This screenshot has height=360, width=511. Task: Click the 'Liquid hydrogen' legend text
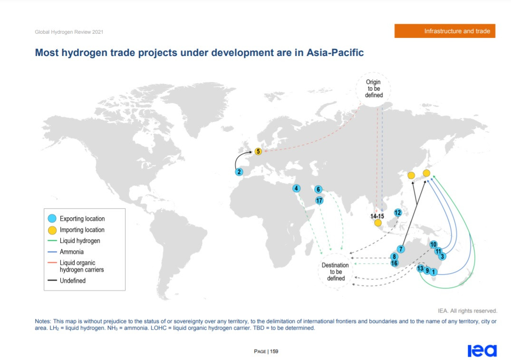tap(80, 240)
